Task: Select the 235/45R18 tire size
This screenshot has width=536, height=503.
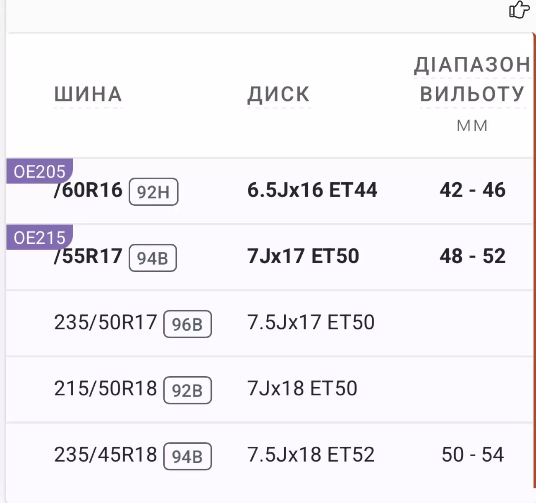Action: point(105,455)
